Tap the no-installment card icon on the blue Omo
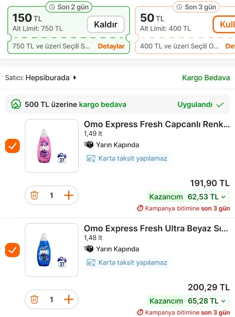Screen dimensions: 235x317 tap(91, 263)
